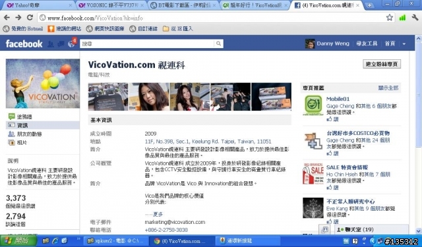This screenshot has width=422, height=247.
Task: Bookmark page with the star icon
Action: coord(390,18)
